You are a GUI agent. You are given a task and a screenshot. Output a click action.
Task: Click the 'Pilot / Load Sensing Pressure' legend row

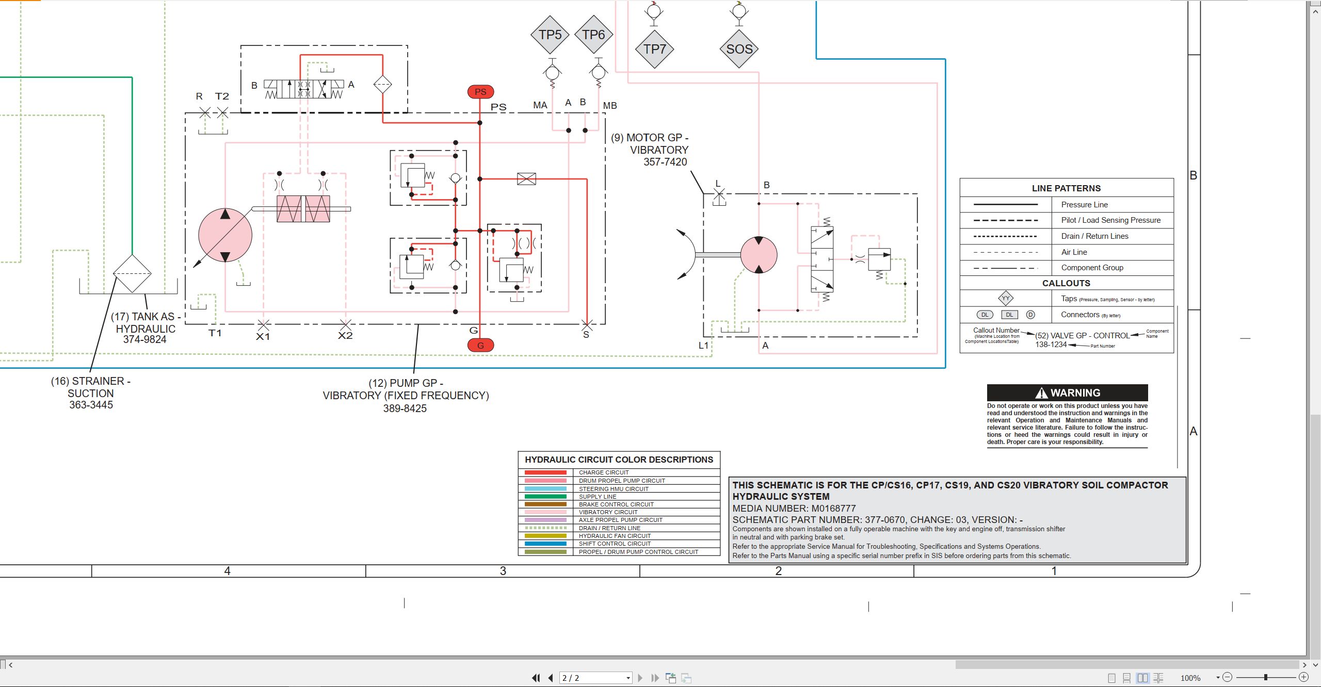1067,220
